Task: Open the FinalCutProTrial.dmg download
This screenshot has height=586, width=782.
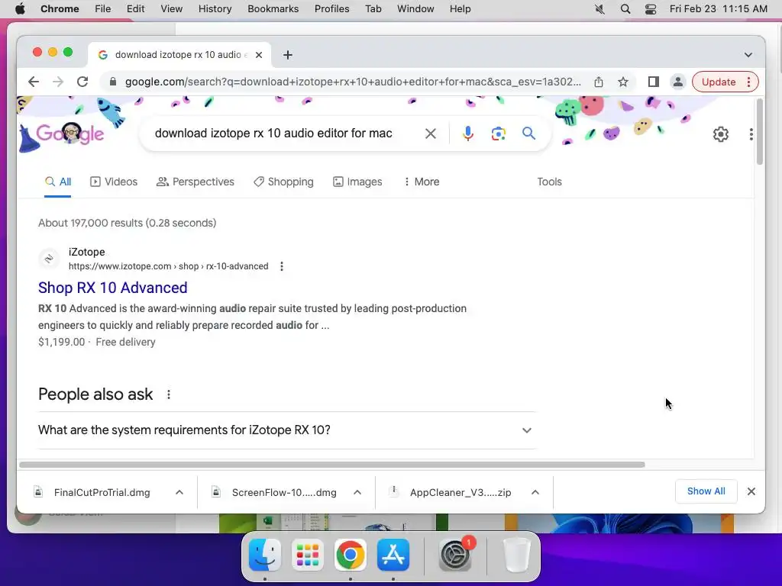Action: 102,492
